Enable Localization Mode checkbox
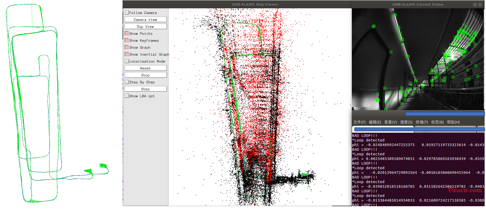486x209 pixels. click(127, 61)
